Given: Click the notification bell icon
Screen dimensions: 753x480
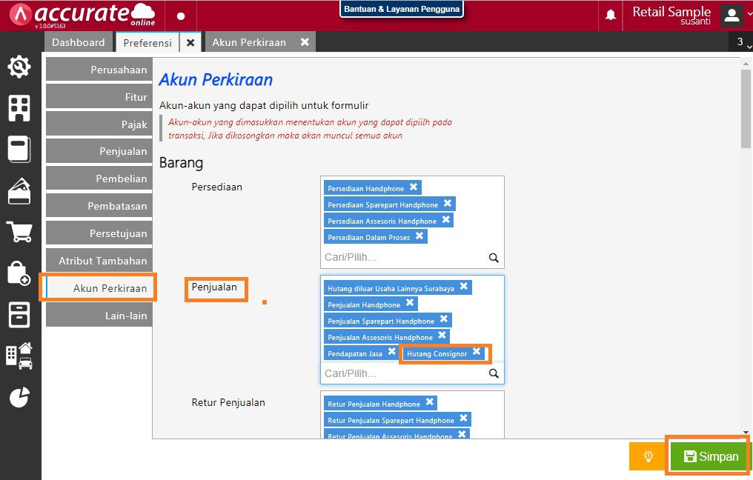Looking at the screenshot, I should pos(611,16).
